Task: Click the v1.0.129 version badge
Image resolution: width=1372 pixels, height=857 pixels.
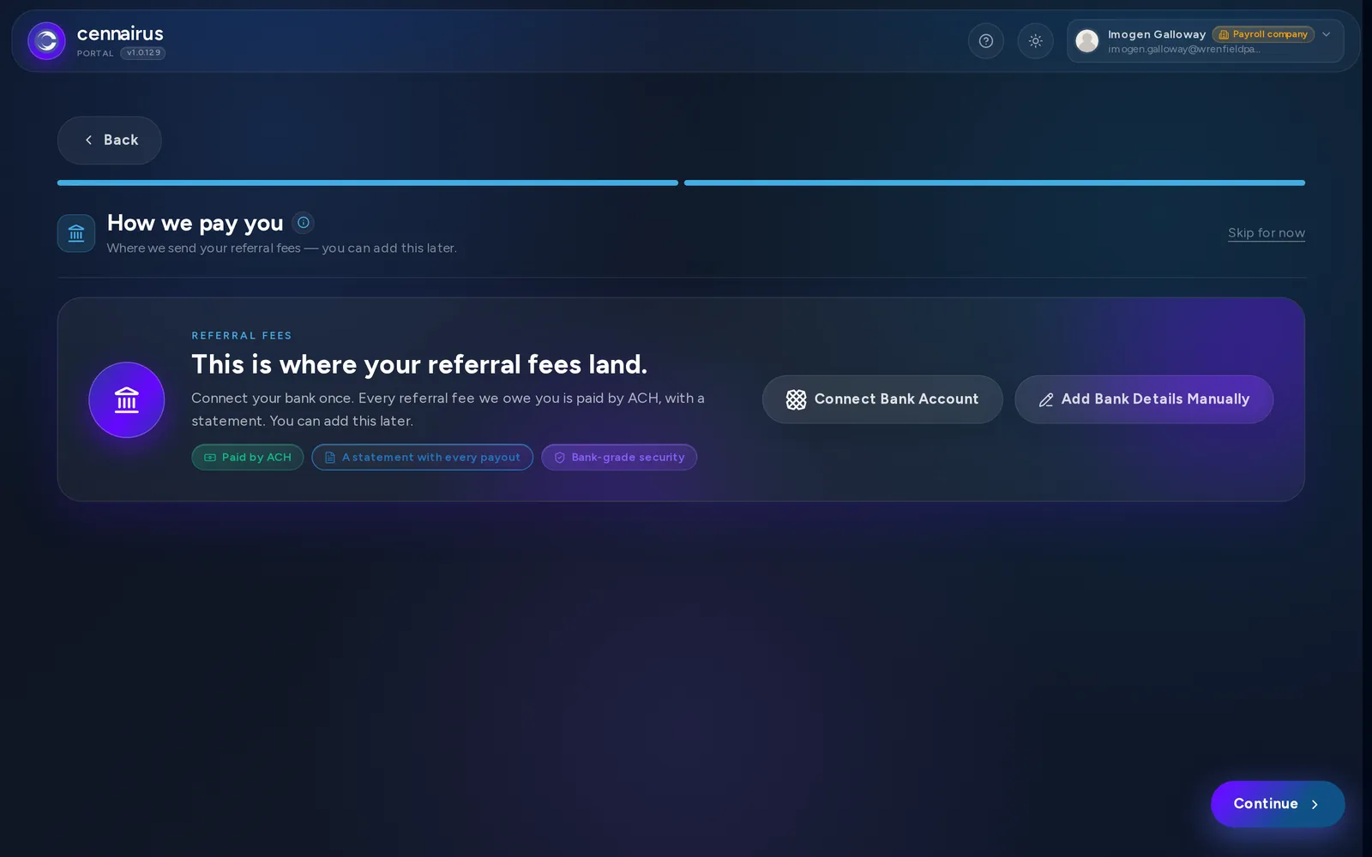Action: click(x=143, y=53)
